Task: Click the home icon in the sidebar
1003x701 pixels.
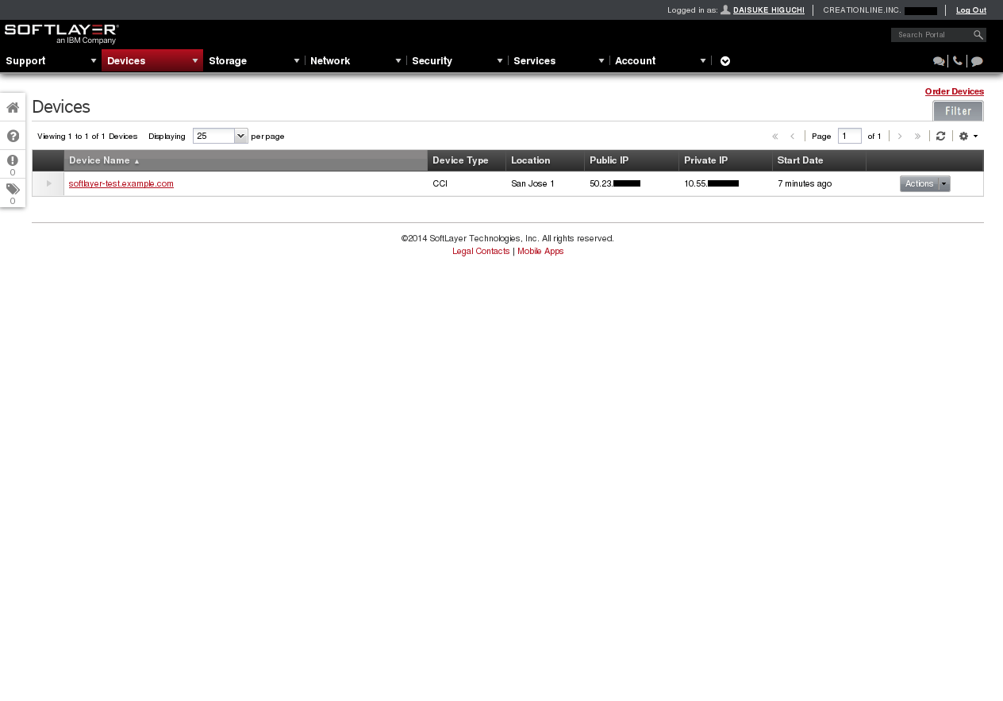Action: (13, 107)
